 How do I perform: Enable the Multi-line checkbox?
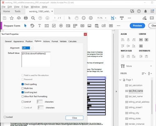[x=22, y=88]
